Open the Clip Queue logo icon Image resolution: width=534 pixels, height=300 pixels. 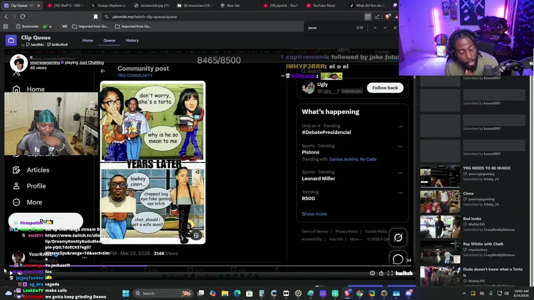click(x=11, y=40)
